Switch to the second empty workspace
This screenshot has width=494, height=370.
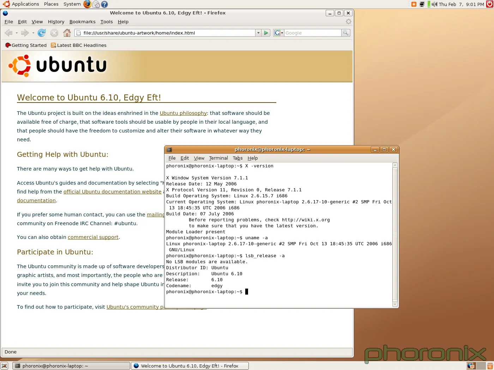click(x=480, y=366)
